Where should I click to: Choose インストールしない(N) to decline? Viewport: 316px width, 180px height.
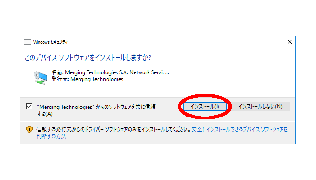(x=260, y=107)
